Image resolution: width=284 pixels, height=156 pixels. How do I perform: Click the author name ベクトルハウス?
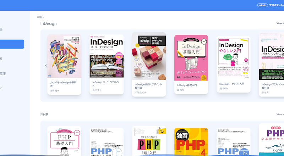pos(140,93)
